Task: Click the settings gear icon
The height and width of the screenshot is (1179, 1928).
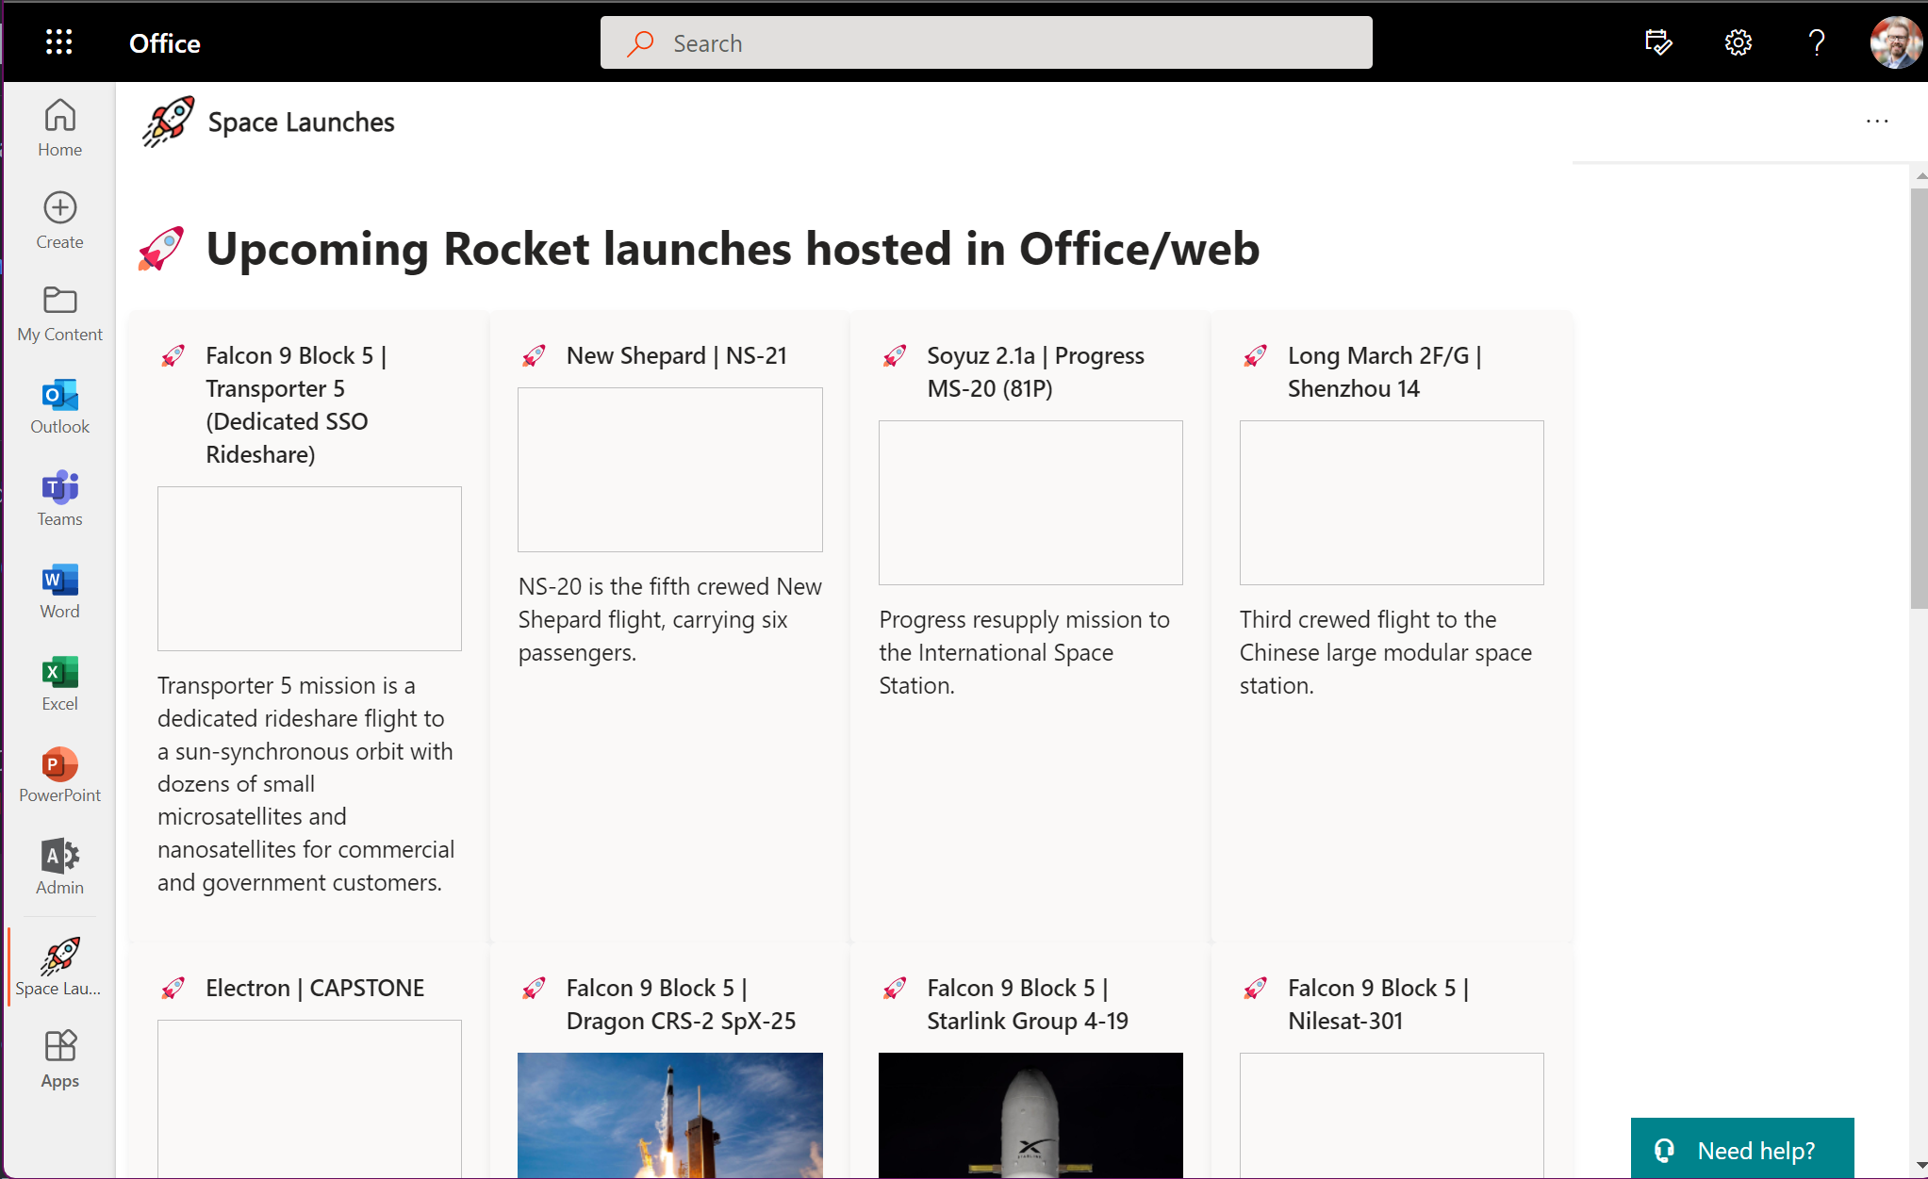Action: pos(1738,42)
